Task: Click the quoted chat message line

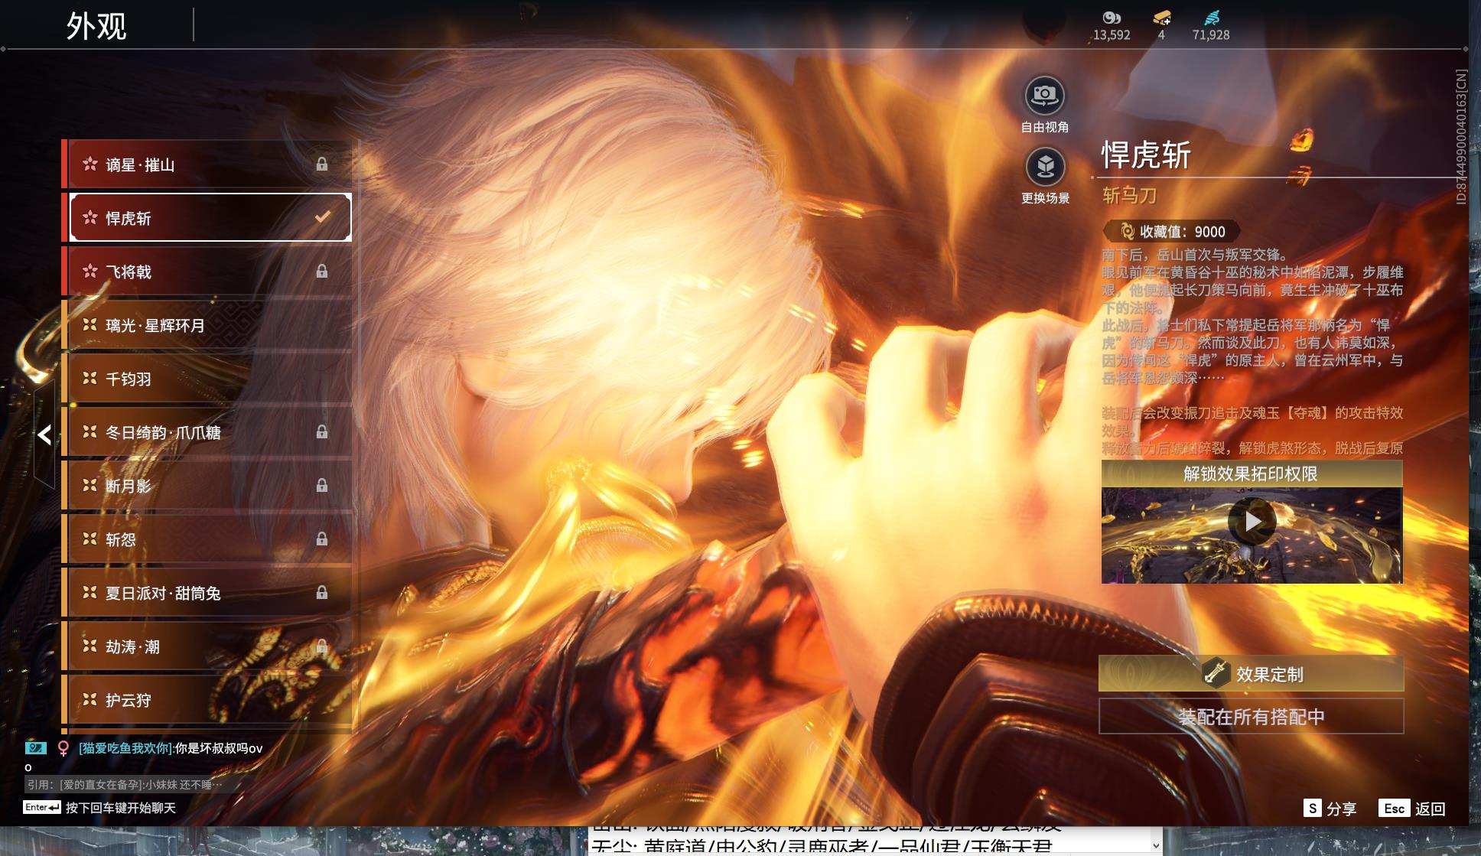Action: pyautogui.click(x=125, y=784)
